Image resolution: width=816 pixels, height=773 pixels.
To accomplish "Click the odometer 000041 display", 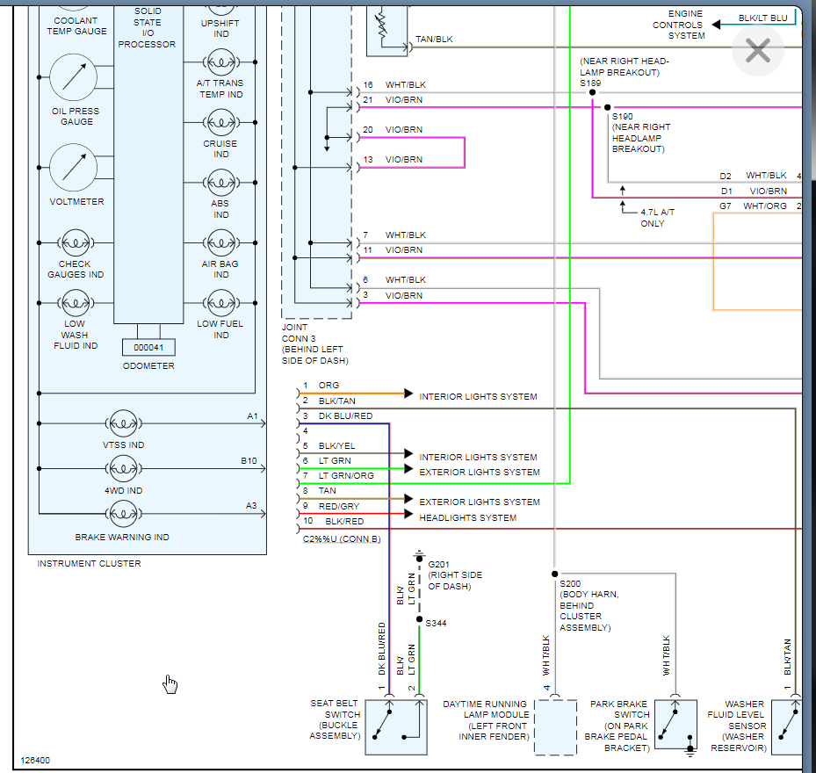I will pos(148,347).
